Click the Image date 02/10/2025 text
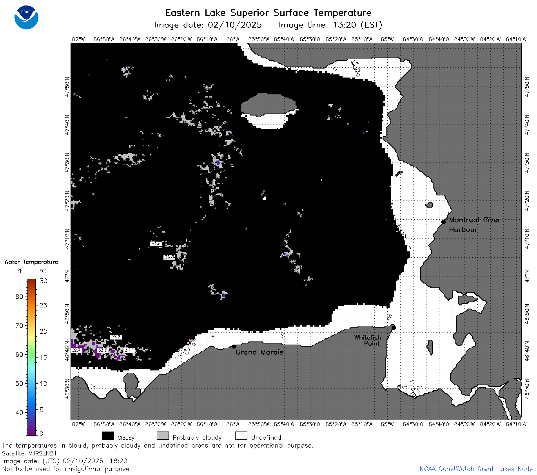This screenshot has height=475, width=537. (208, 25)
